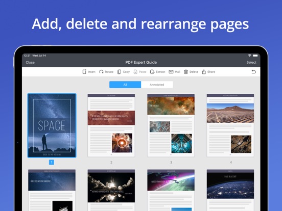282x211 pixels.
Task: Click the page number 3 label
Action: [171, 162]
